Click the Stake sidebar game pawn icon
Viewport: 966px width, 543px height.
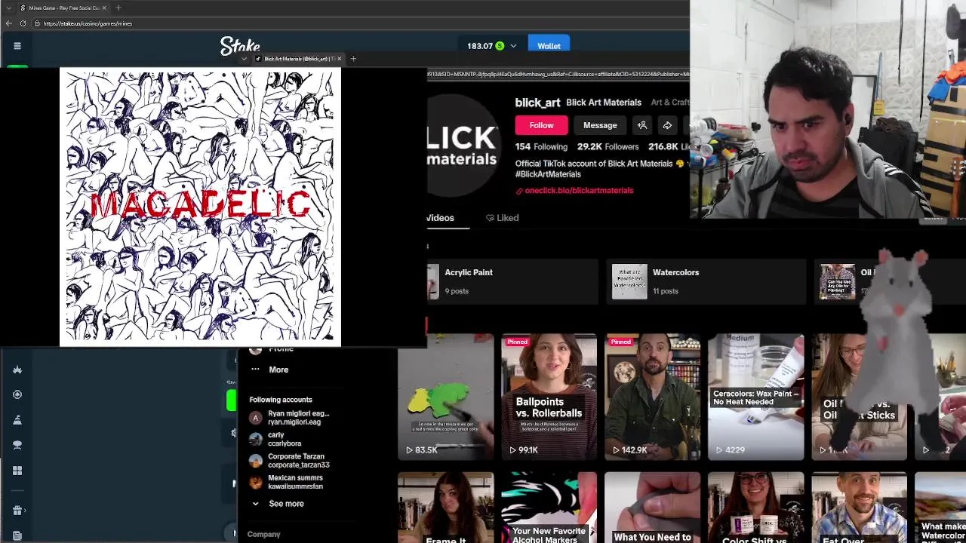pyautogui.click(x=17, y=420)
